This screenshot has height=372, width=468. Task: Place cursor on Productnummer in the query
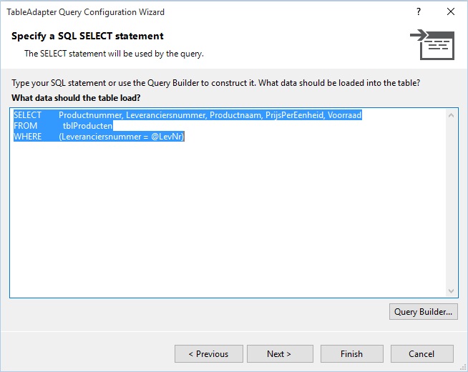tap(90, 115)
